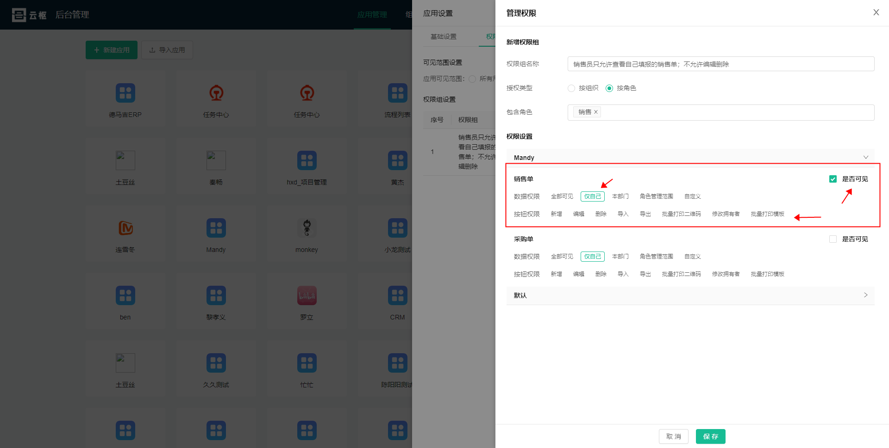Open the 德马吉ERP app icon
The width and height of the screenshot is (889, 448).
pos(125,93)
